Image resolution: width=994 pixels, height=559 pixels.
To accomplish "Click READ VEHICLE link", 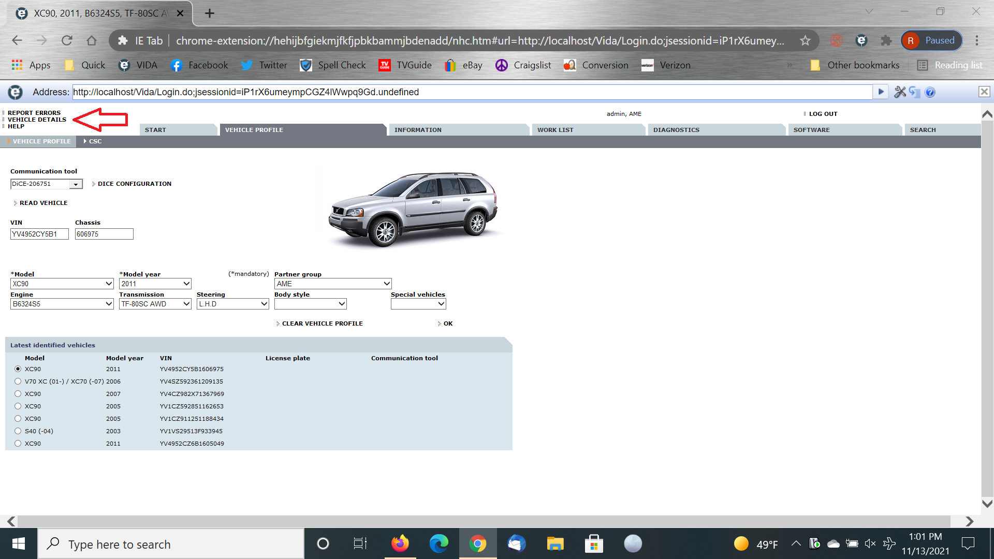I will click(x=43, y=203).
